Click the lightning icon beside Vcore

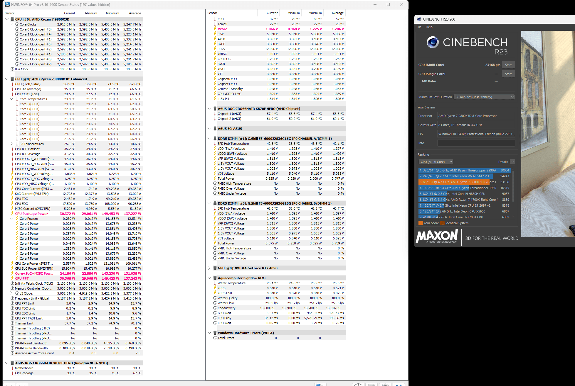point(215,29)
